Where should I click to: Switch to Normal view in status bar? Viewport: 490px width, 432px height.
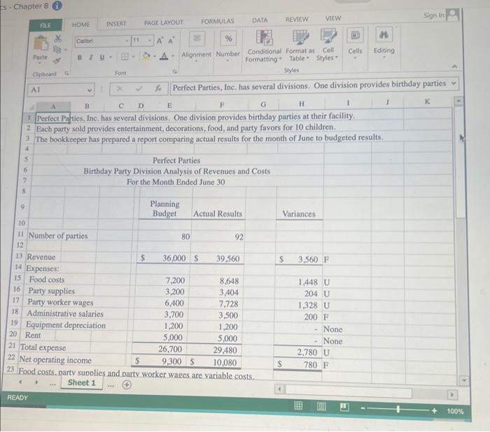(x=298, y=405)
